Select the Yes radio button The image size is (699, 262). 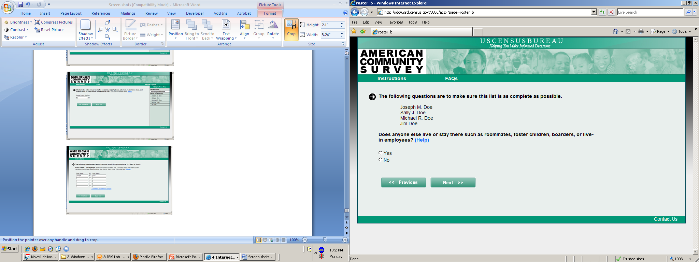[380, 153]
